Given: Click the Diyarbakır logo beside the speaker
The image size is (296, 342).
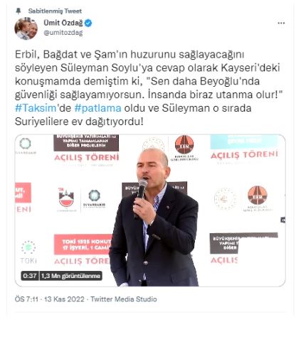Looking at the screenshot, I should (x=94, y=199).
